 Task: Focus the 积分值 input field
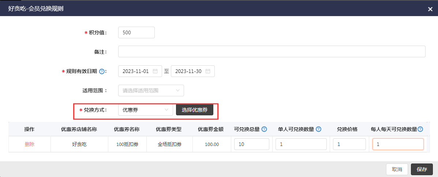pos(136,32)
